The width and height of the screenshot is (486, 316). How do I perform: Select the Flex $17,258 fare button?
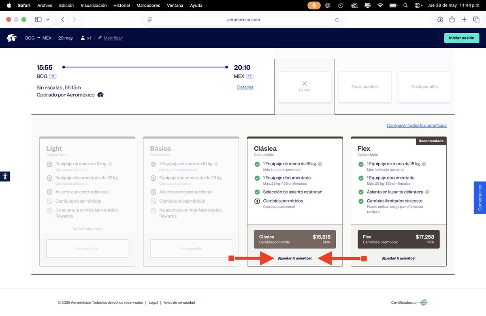pos(399,239)
